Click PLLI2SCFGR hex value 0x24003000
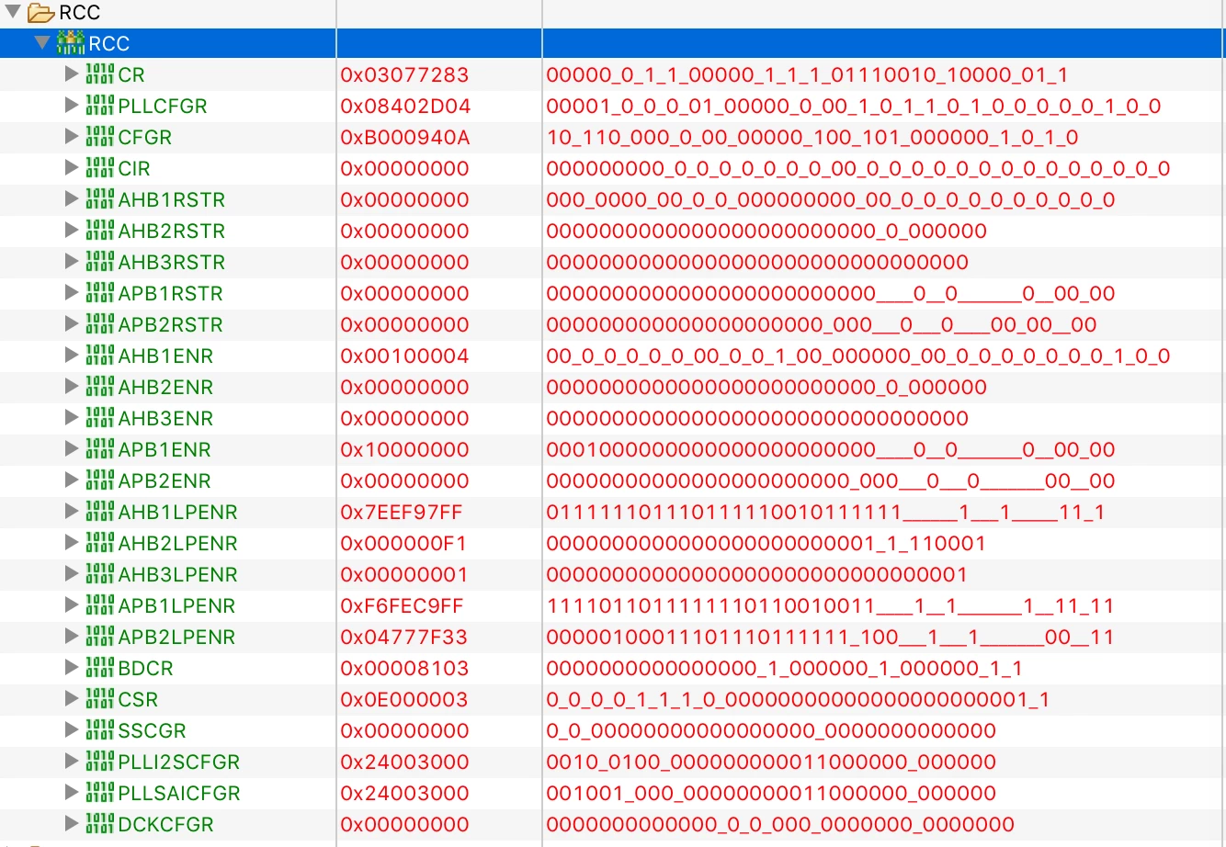1226x847 pixels. tap(404, 762)
